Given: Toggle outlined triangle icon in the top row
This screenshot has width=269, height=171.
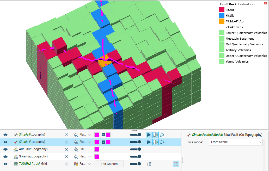Looking at the screenshot, I should (x=162, y=135).
